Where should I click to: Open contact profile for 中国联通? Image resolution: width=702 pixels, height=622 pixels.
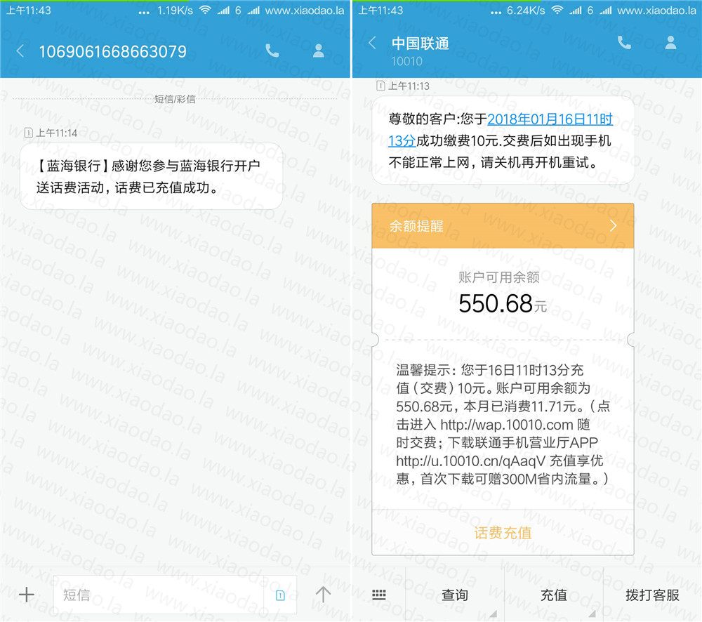pos(670,43)
